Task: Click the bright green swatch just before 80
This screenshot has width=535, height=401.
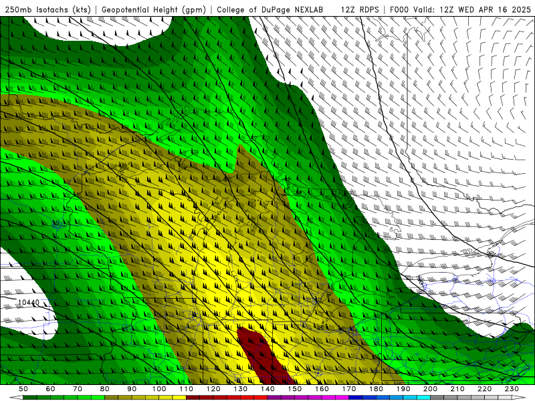Action: pyautogui.click(x=98, y=397)
